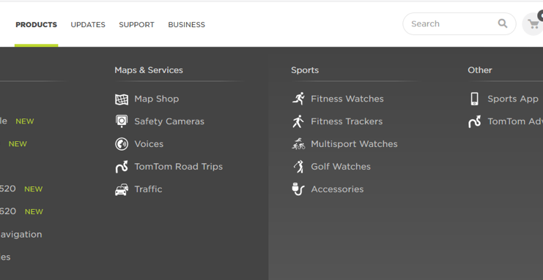Screen dimensions: 543x280
Task: Open the Fitness Trackers link
Action: coord(347,121)
